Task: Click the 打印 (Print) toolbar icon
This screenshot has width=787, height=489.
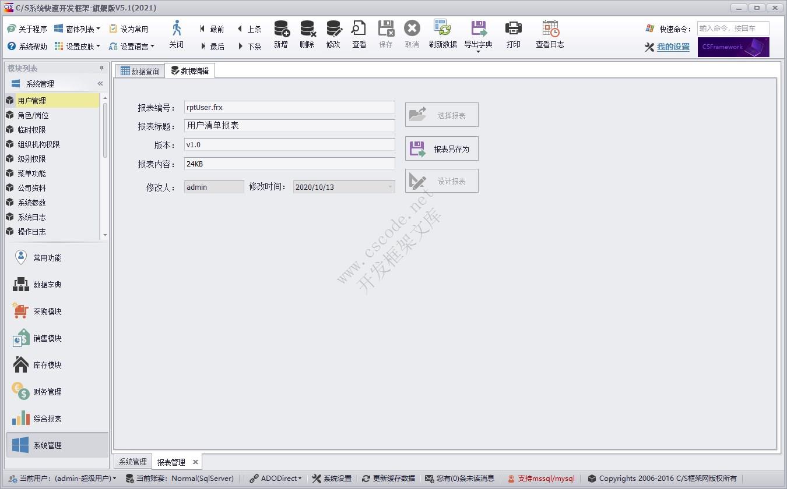Action: (513, 35)
